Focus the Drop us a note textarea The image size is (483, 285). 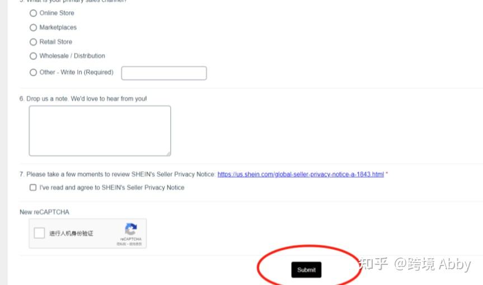click(100, 131)
